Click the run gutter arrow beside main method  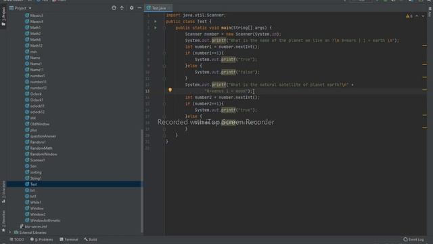click(x=156, y=28)
